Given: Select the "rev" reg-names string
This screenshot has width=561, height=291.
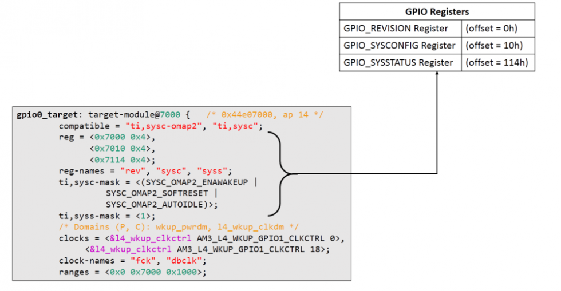Looking at the screenshot, I should tap(134, 171).
